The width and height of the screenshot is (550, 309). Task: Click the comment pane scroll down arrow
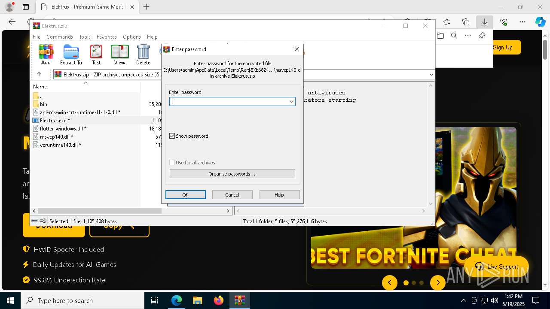pyautogui.click(x=431, y=204)
